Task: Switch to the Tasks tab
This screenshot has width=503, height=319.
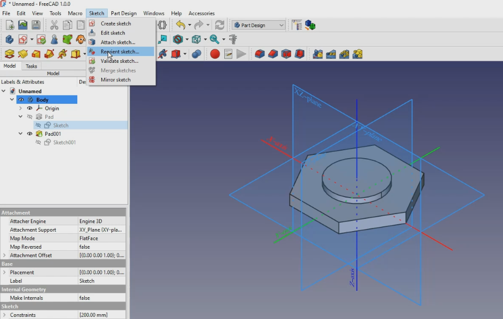Action: pos(31,66)
